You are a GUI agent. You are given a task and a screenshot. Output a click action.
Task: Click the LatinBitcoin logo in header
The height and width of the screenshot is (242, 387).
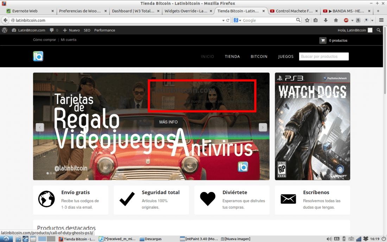click(38, 56)
